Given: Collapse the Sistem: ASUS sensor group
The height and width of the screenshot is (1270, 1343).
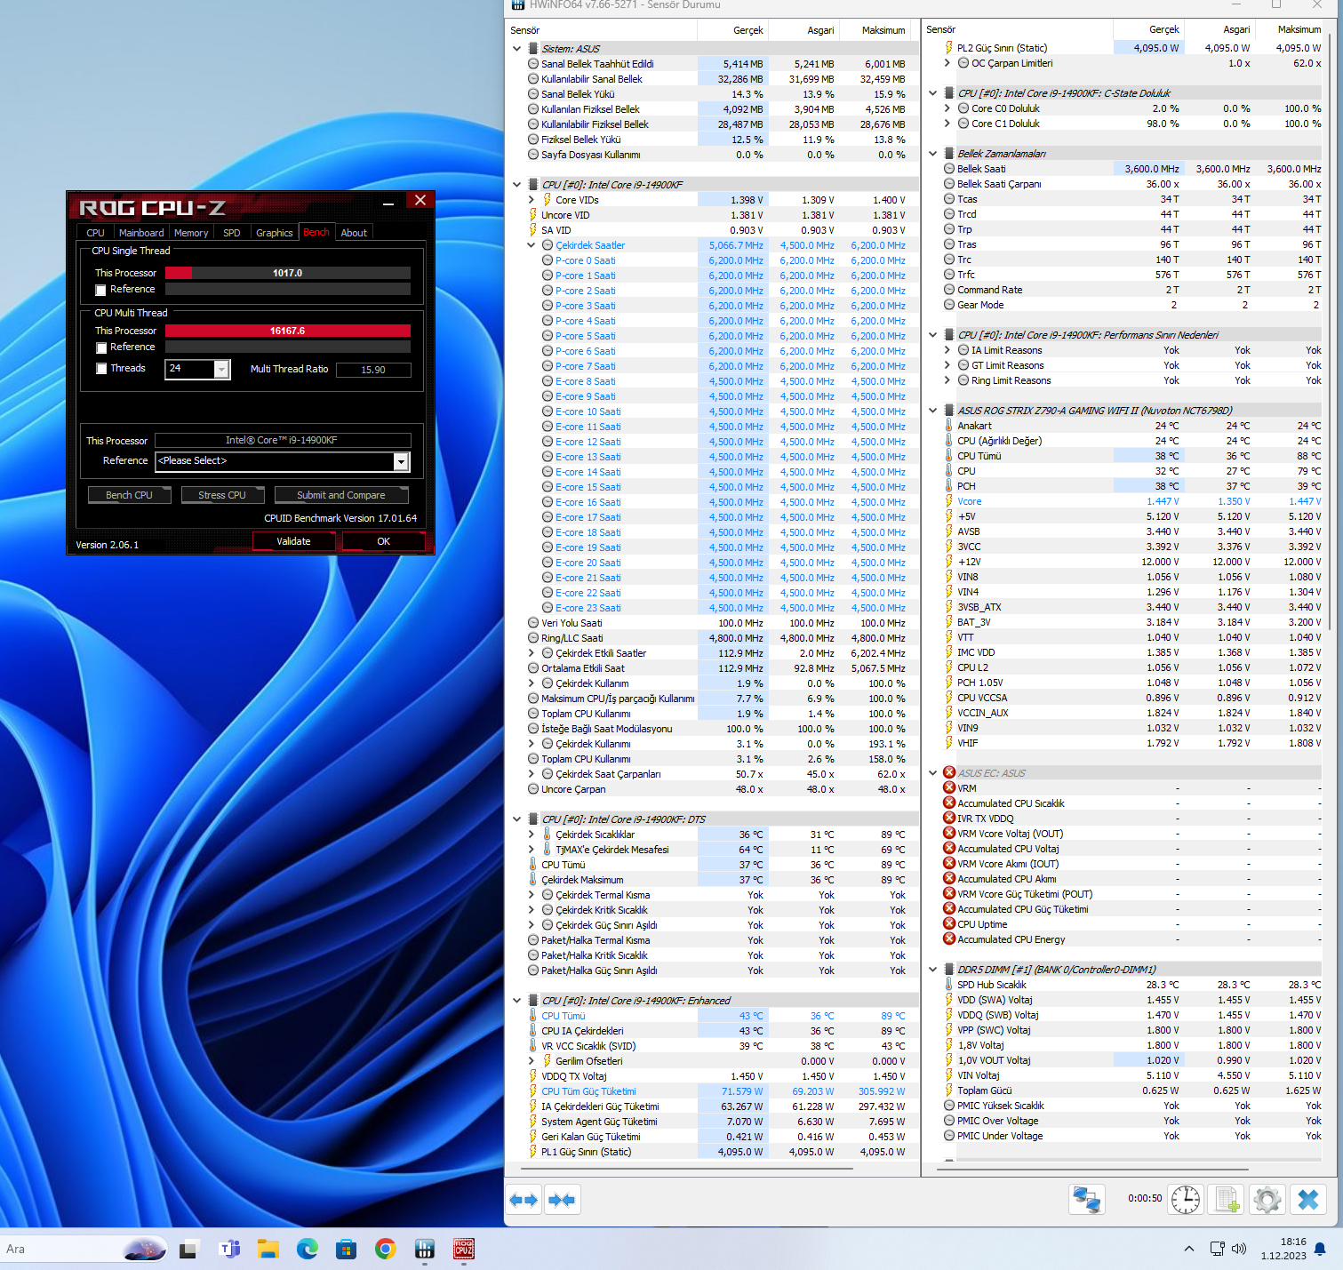Looking at the screenshot, I should [516, 49].
